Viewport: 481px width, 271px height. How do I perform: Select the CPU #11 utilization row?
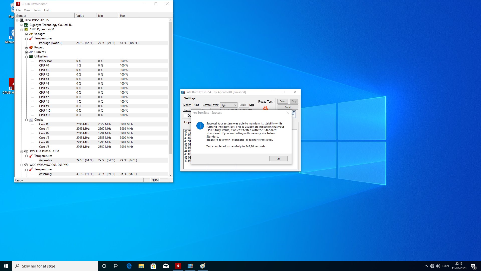[x=91, y=115]
